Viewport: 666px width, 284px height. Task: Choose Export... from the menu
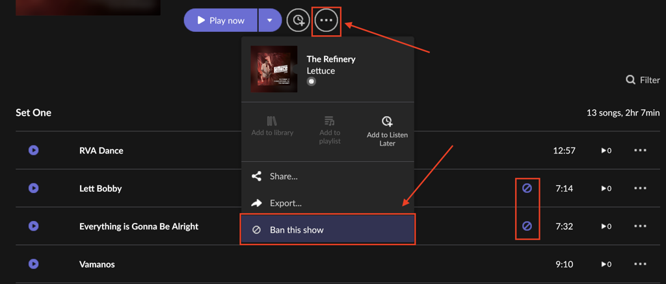point(286,203)
